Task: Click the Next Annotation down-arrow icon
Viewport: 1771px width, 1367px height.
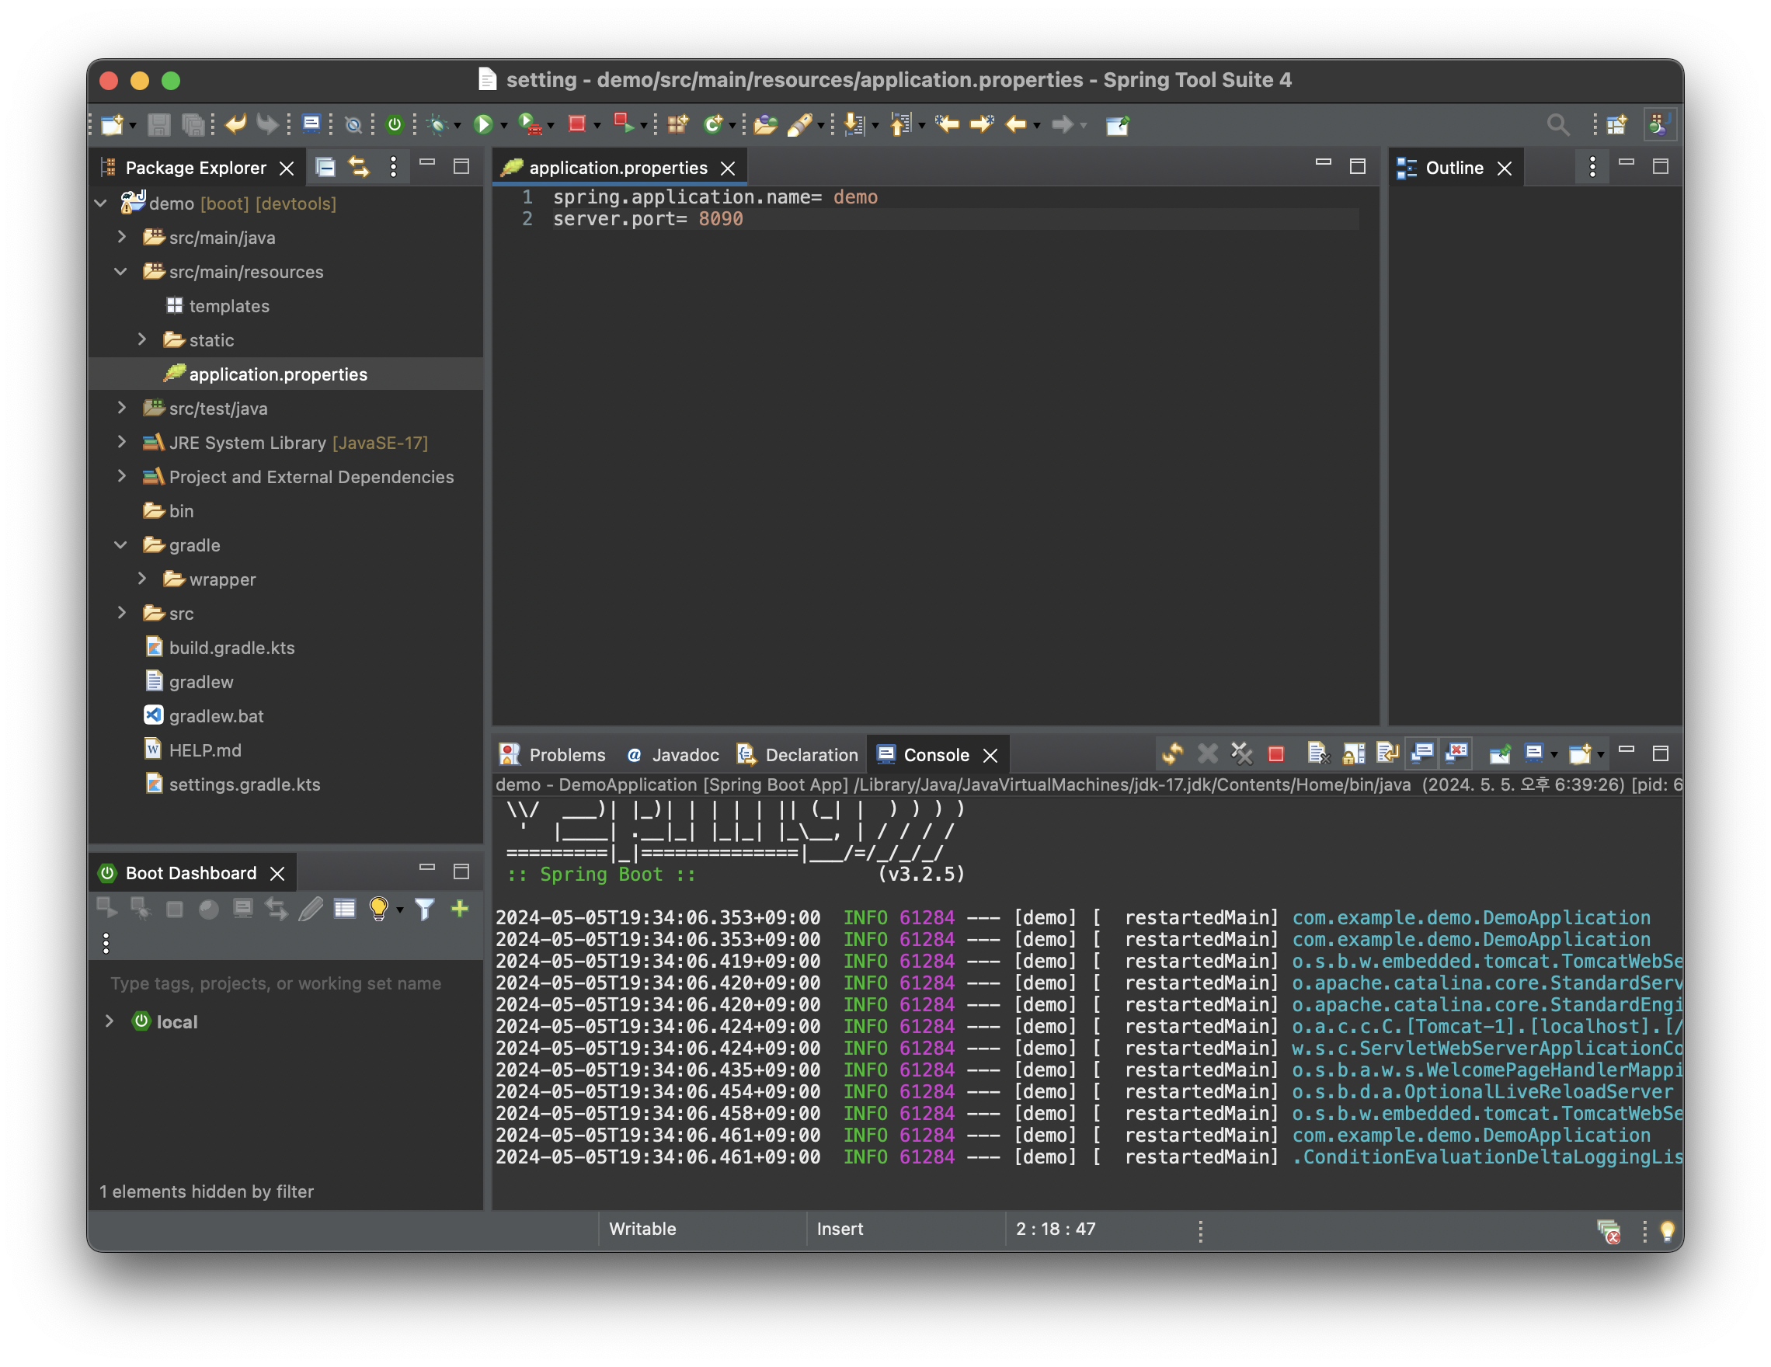Action: 854,125
